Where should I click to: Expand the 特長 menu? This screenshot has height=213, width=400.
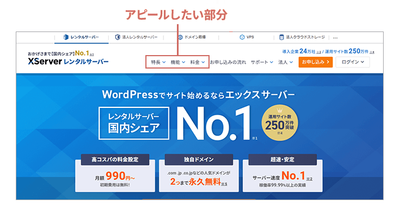click(x=158, y=62)
